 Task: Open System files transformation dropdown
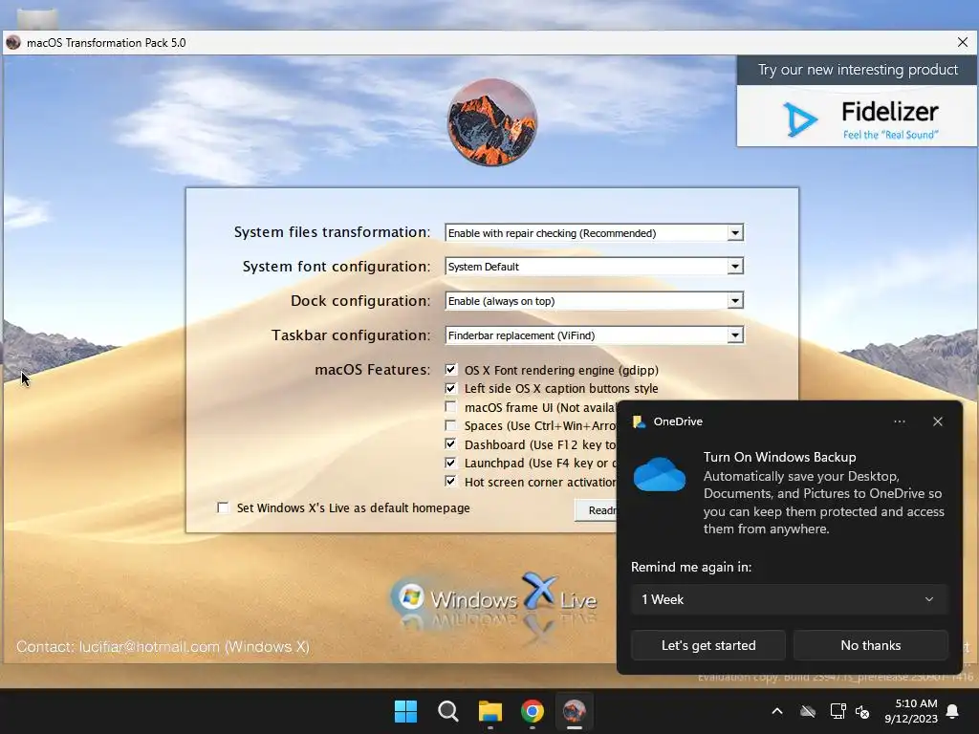click(595, 233)
